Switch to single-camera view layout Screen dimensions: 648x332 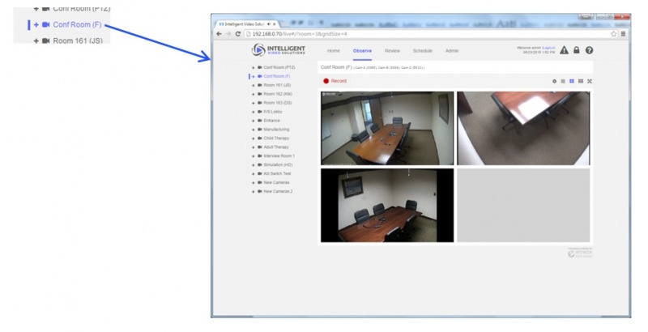[563, 81]
